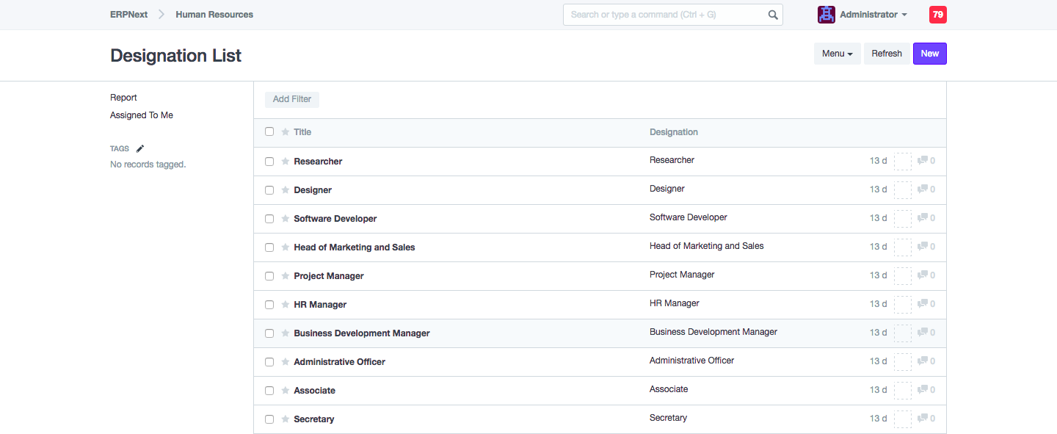Screen dimensions: 1057x434
Task: Open the red 79 notifications badge
Action: point(937,15)
